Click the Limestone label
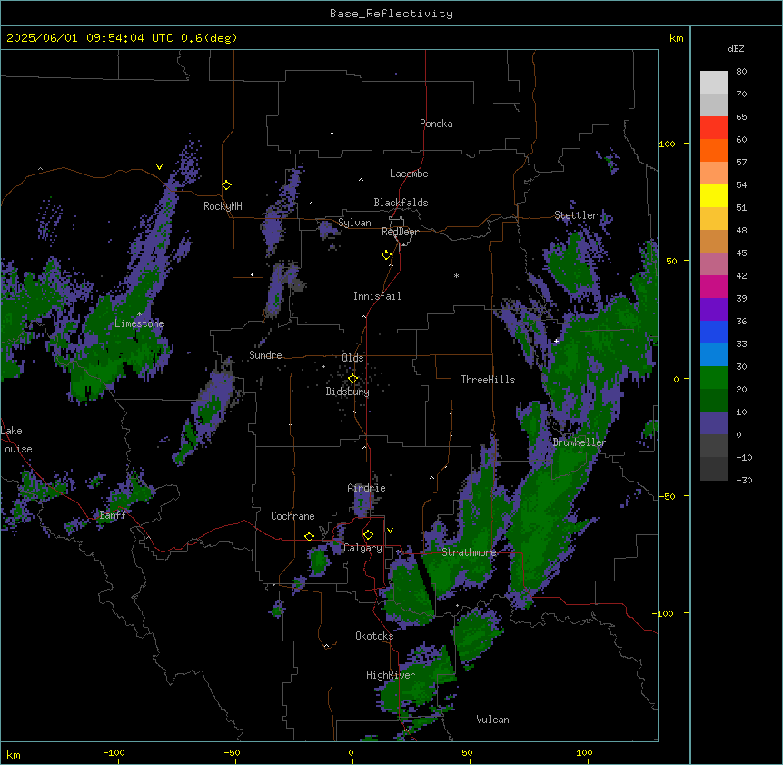Screen dimensions: 783x765 point(139,323)
